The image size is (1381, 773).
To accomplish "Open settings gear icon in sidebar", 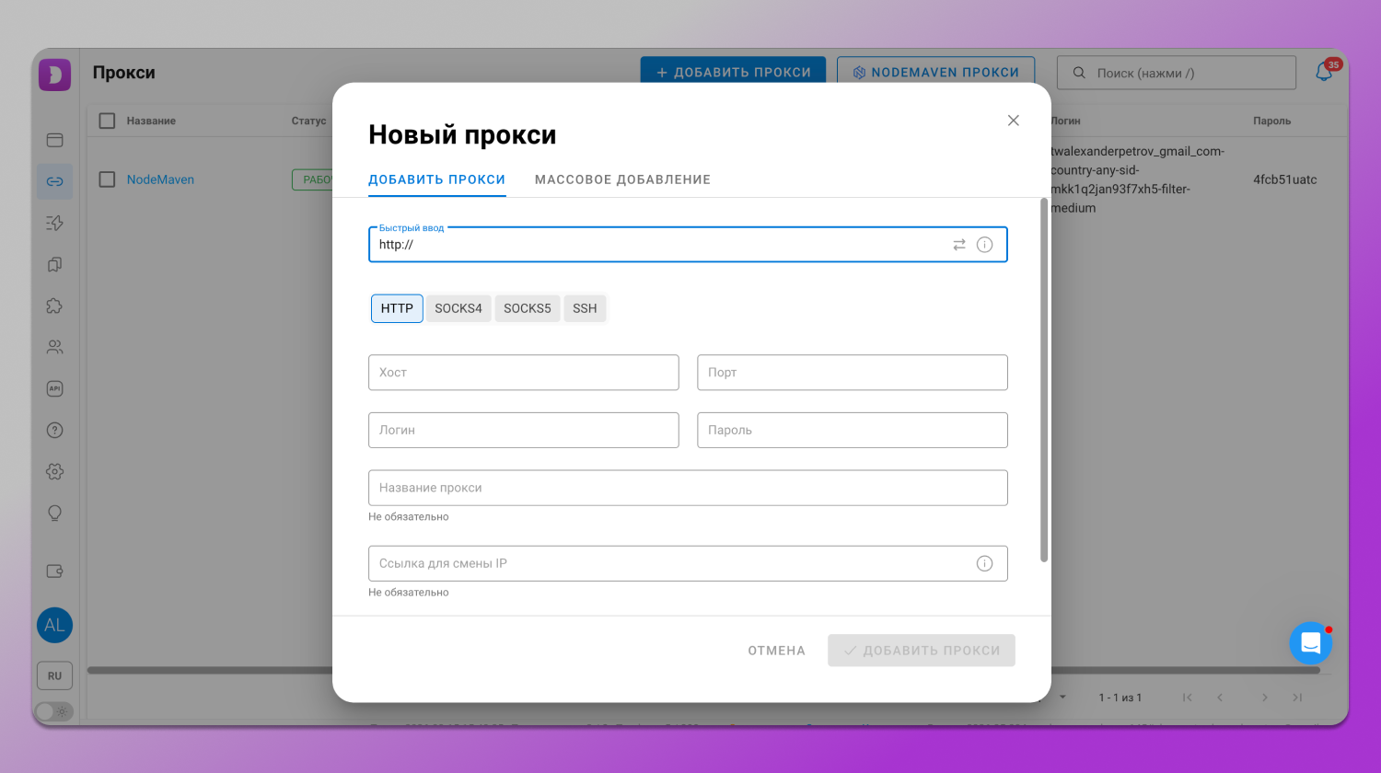I will point(54,471).
